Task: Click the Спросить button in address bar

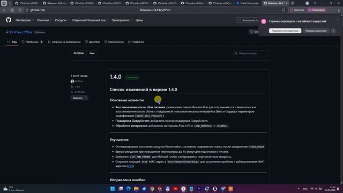Action: pyautogui.click(x=297, y=10)
